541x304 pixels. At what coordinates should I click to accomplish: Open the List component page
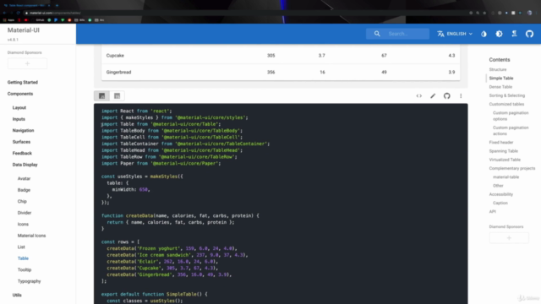[x=21, y=247]
